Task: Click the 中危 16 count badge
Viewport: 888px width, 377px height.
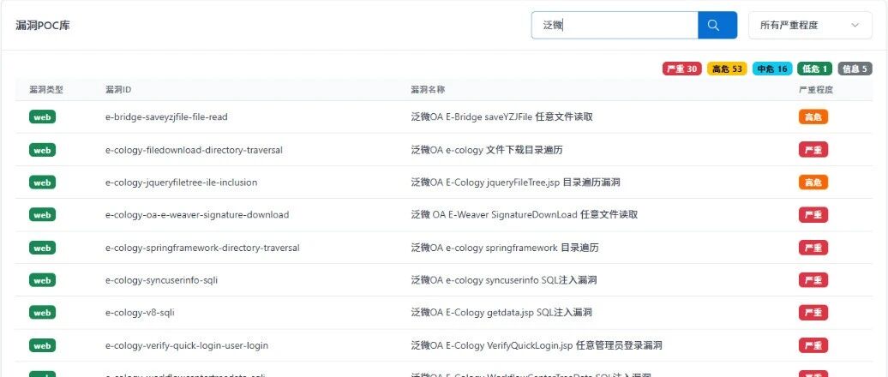Action: pyautogui.click(x=772, y=69)
